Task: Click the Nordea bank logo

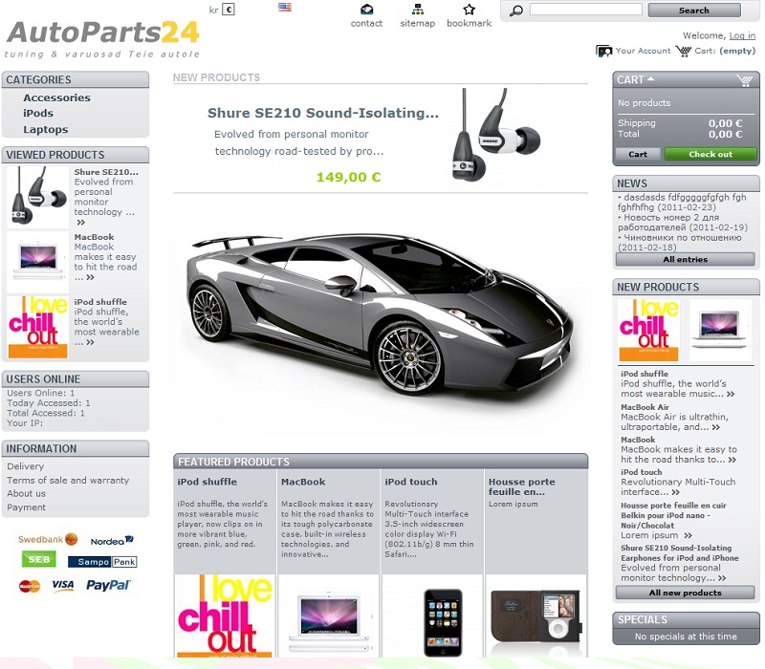Action: [x=112, y=541]
